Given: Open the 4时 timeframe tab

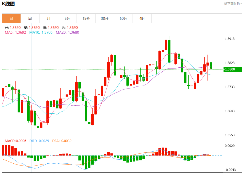Looking at the screenshot, I should pyautogui.click(x=142, y=18).
